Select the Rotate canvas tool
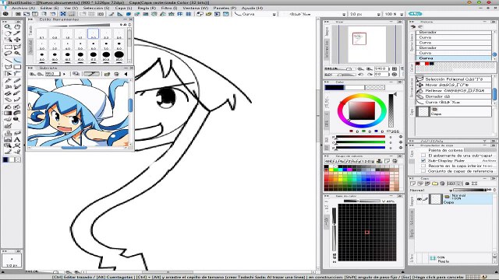Viewport: 499px width, 280px height. (8, 33)
